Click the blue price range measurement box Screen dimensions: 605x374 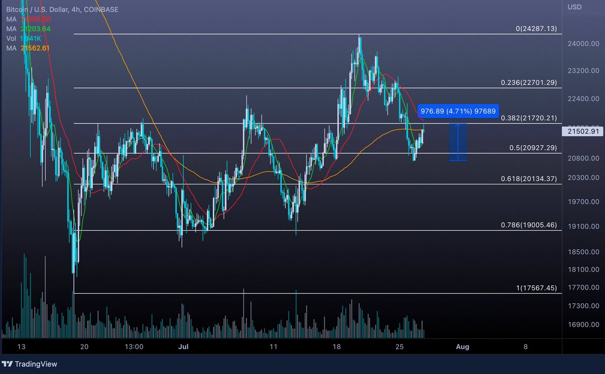click(x=458, y=142)
